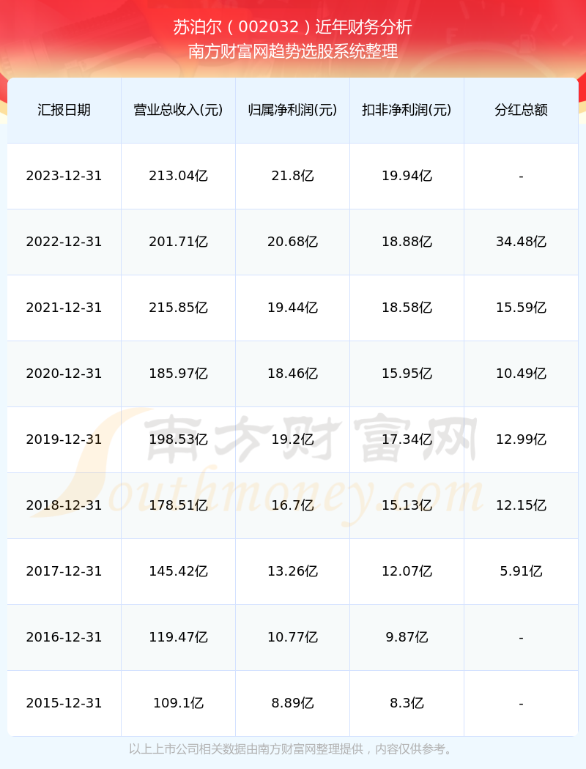The width and height of the screenshot is (586, 769).
Task: Click the date cell 2020-12-31
Action: 64,374
